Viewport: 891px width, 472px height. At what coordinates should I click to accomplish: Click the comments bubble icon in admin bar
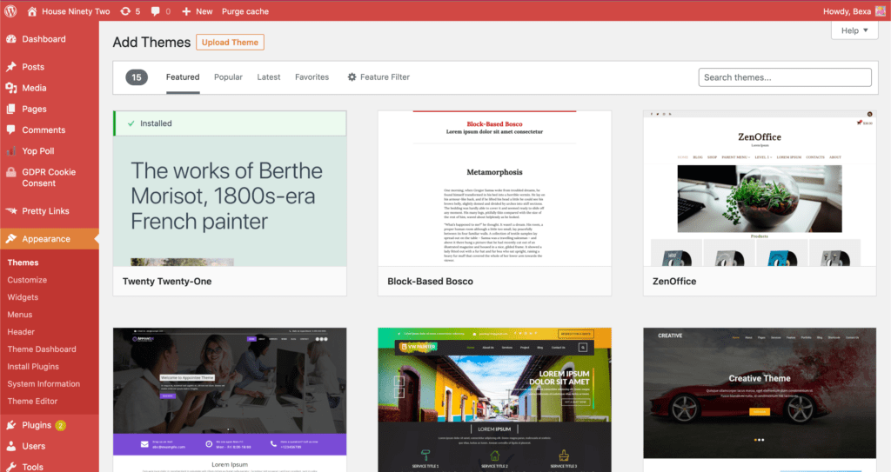click(155, 11)
